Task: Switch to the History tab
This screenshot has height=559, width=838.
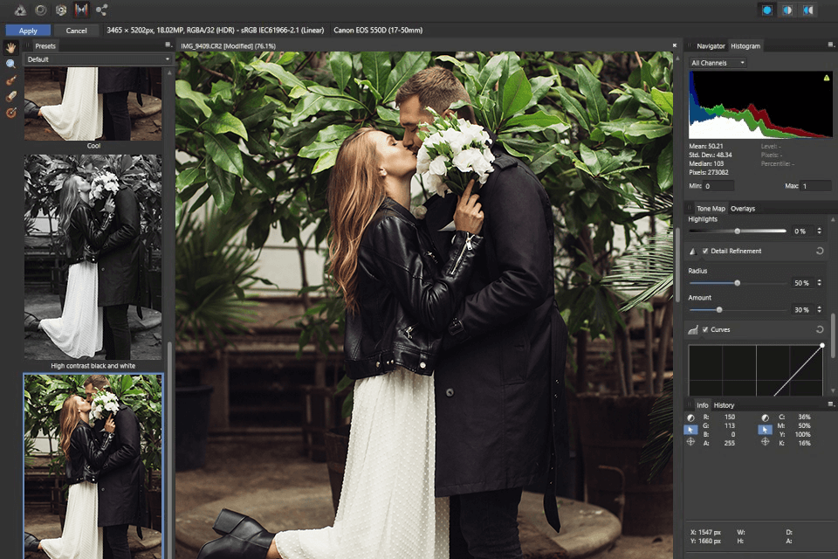Action: coord(725,405)
